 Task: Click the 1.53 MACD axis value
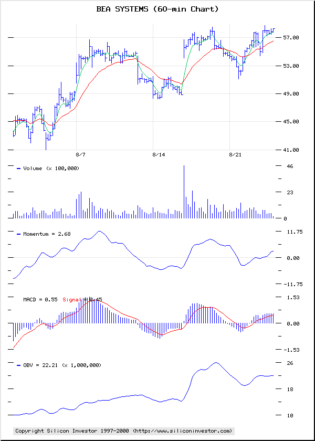pos(293,297)
